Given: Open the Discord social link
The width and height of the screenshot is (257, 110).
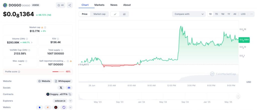Looking at the screenshot, I should pos(69,88).
